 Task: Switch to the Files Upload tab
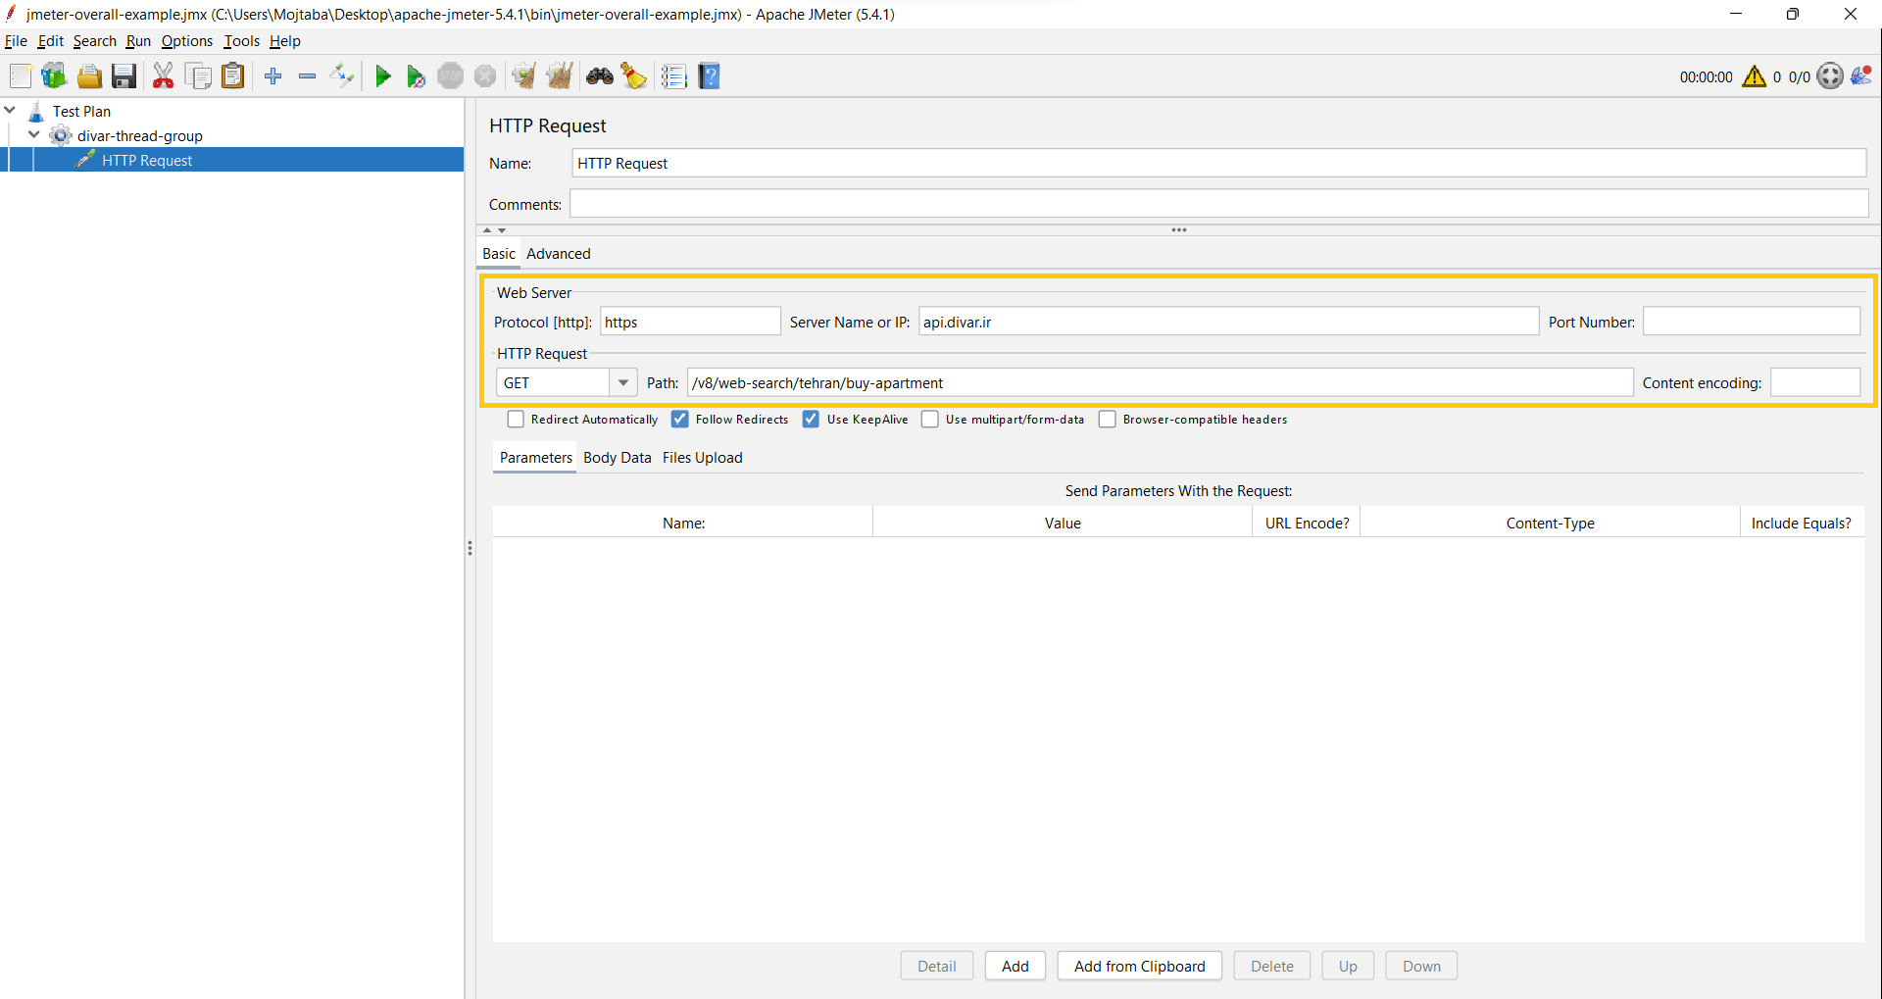tap(703, 458)
